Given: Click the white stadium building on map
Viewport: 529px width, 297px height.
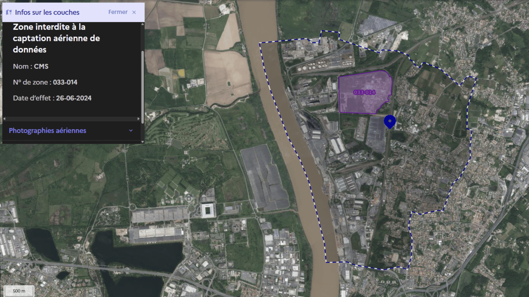Looking at the screenshot, I should [209, 211].
